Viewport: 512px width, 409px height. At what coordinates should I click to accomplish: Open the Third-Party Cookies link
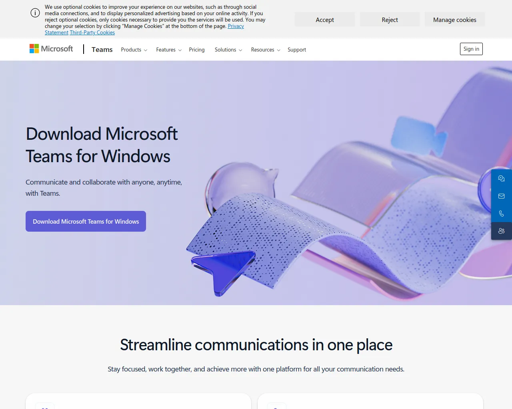[x=92, y=33]
